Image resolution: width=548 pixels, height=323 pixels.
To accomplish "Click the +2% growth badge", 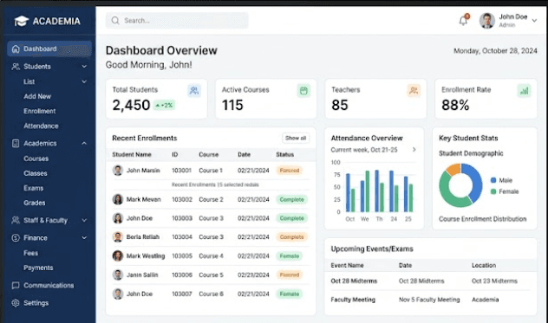I will [x=164, y=105].
